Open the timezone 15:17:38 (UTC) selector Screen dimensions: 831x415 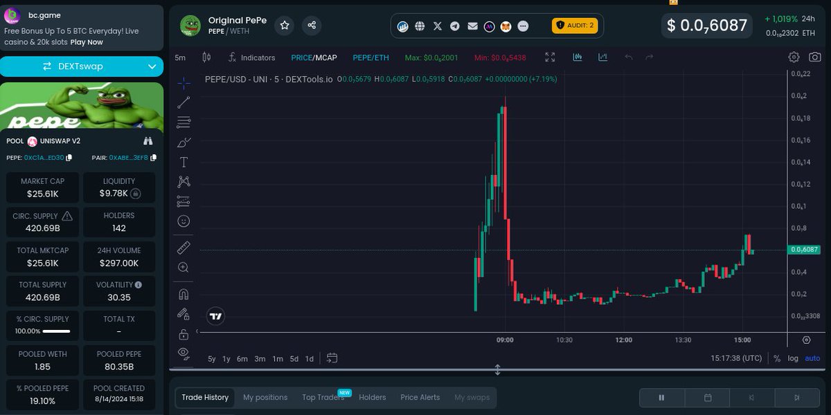(736, 358)
